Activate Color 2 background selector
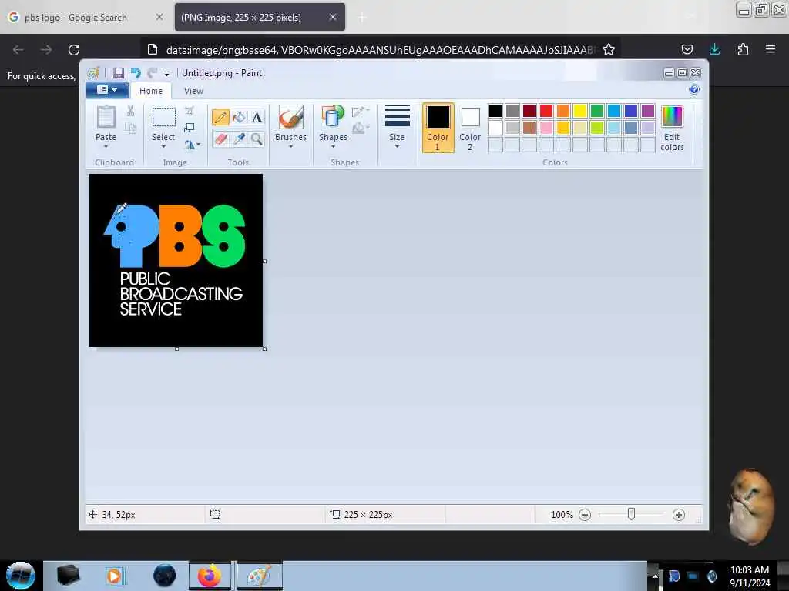Screen dimensions: 789x591 coord(470,129)
